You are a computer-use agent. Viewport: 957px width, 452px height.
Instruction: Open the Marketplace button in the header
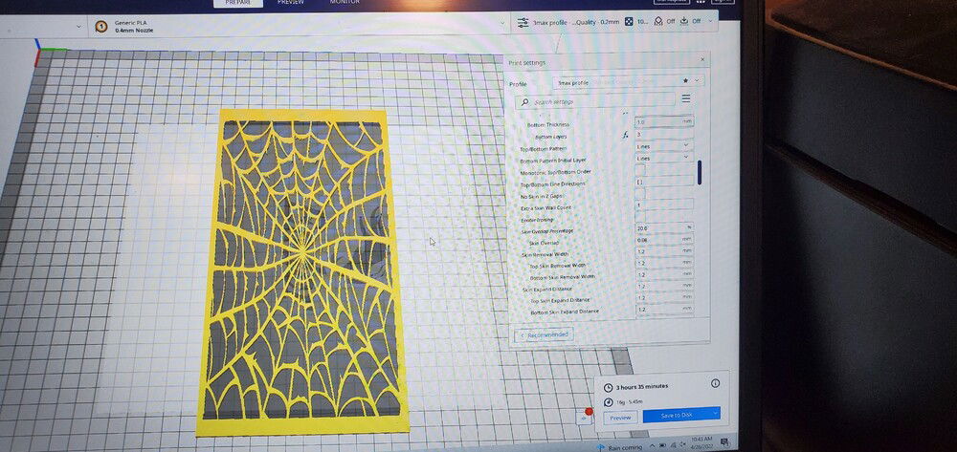coord(672,2)
